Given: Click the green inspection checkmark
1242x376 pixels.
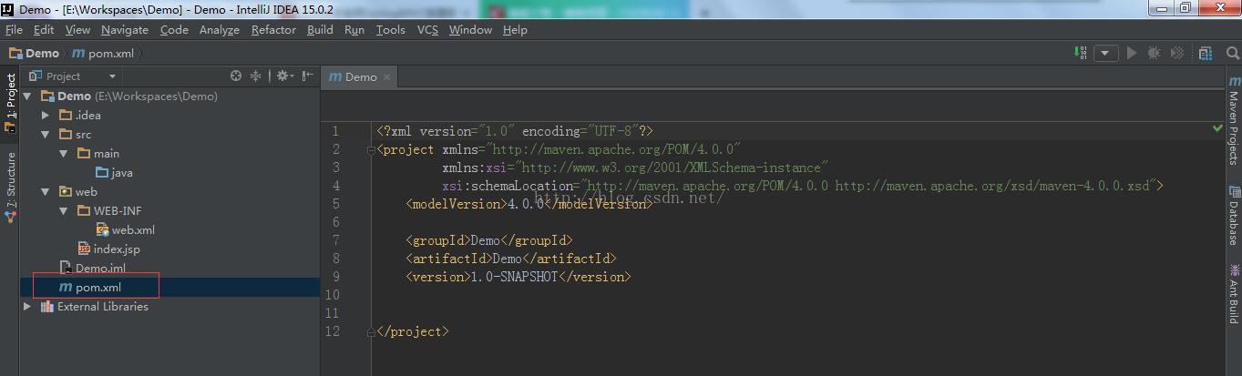Looking at the screenshot, I should [1217, 128].
